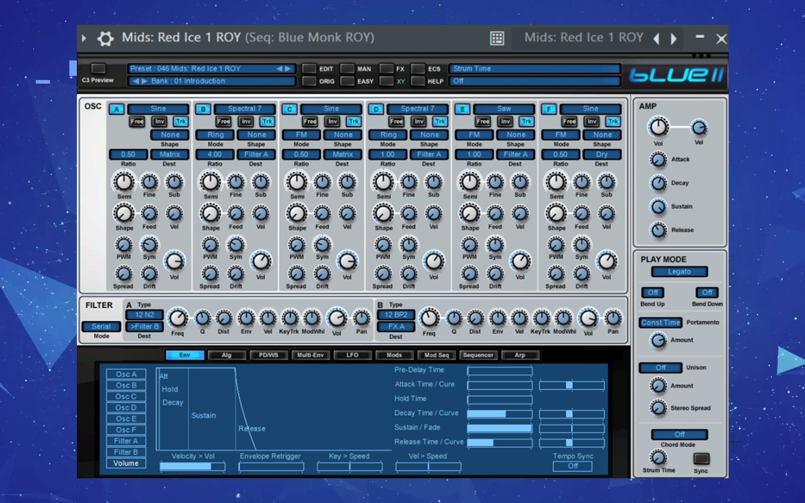Click Osc E Spread knob
The width and height of the screenshot is (805, 503).
click(x=469, y=273)
